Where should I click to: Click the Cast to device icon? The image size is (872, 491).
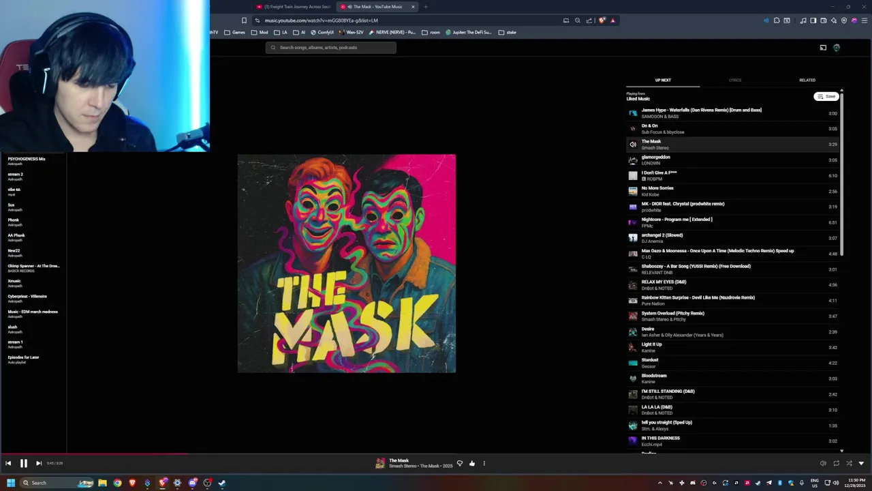point(823,48)
